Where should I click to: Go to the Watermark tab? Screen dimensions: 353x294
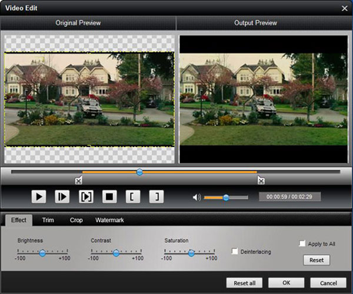coord(109,220)
